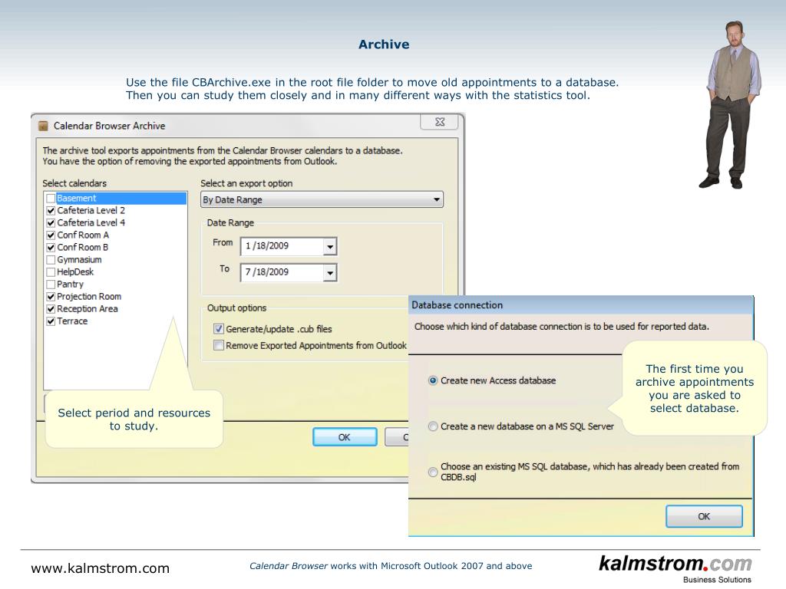Viewport: 786px width, 589px height.
Task: Click the Database connection title text
Action: click(457, 305)
